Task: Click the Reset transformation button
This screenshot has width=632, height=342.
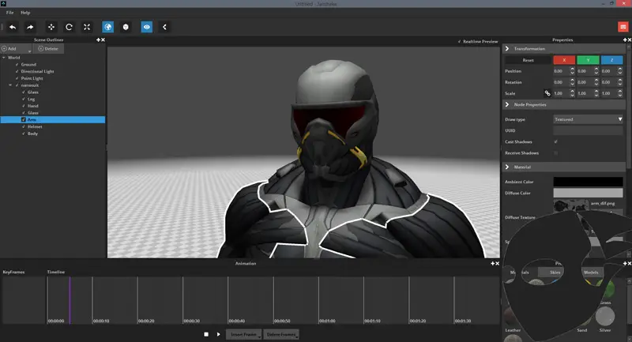Action: pos(528,60)
